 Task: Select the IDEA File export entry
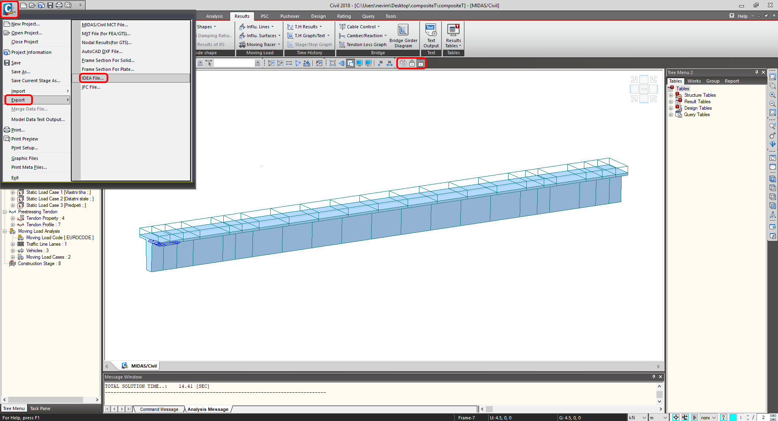(94, 78)
